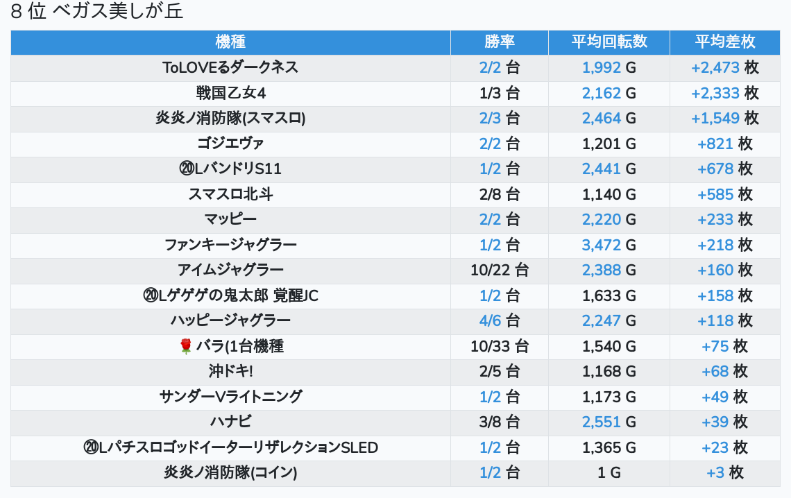Sort by 機種 column header
Screen dimensions: 791x498
[x=230, y=42]
